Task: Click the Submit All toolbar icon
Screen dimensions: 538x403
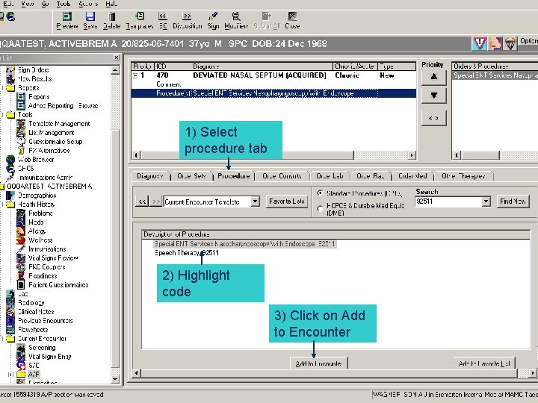Action: point(267,21)
